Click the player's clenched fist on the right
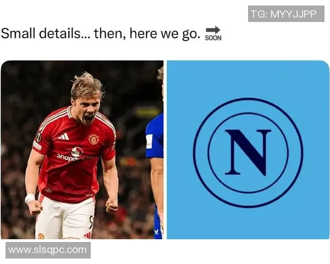The image size is (330, 264). [112, 206]
